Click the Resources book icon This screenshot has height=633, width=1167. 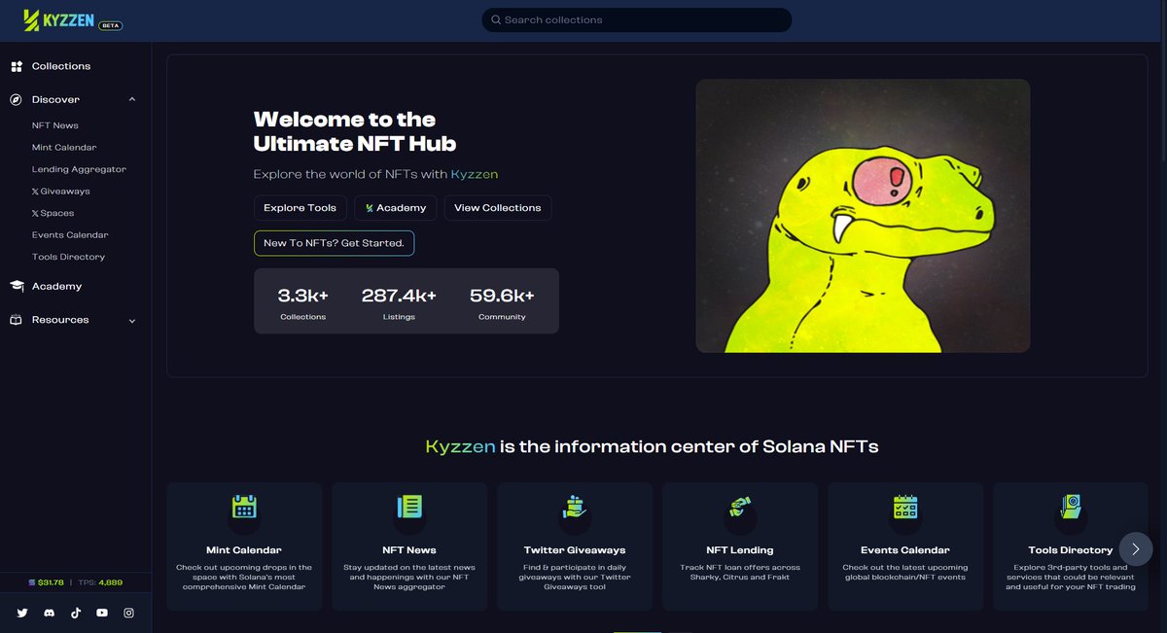[x=17, y=320]
